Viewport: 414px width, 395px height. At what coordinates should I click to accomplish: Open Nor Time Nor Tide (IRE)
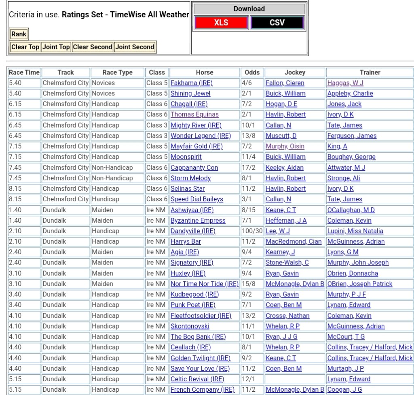coord(205,284)
